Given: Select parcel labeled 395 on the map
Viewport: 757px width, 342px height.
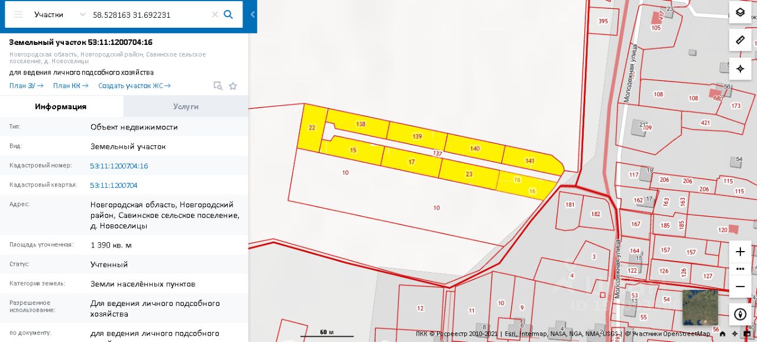Looking at the screenshot, I should point(603,21).
